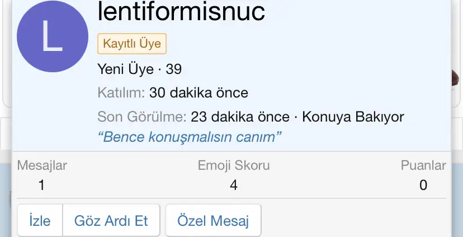This screenshot has height=237, width=463.
Task: Click the Mesajlar stat label
Action: 42,165
